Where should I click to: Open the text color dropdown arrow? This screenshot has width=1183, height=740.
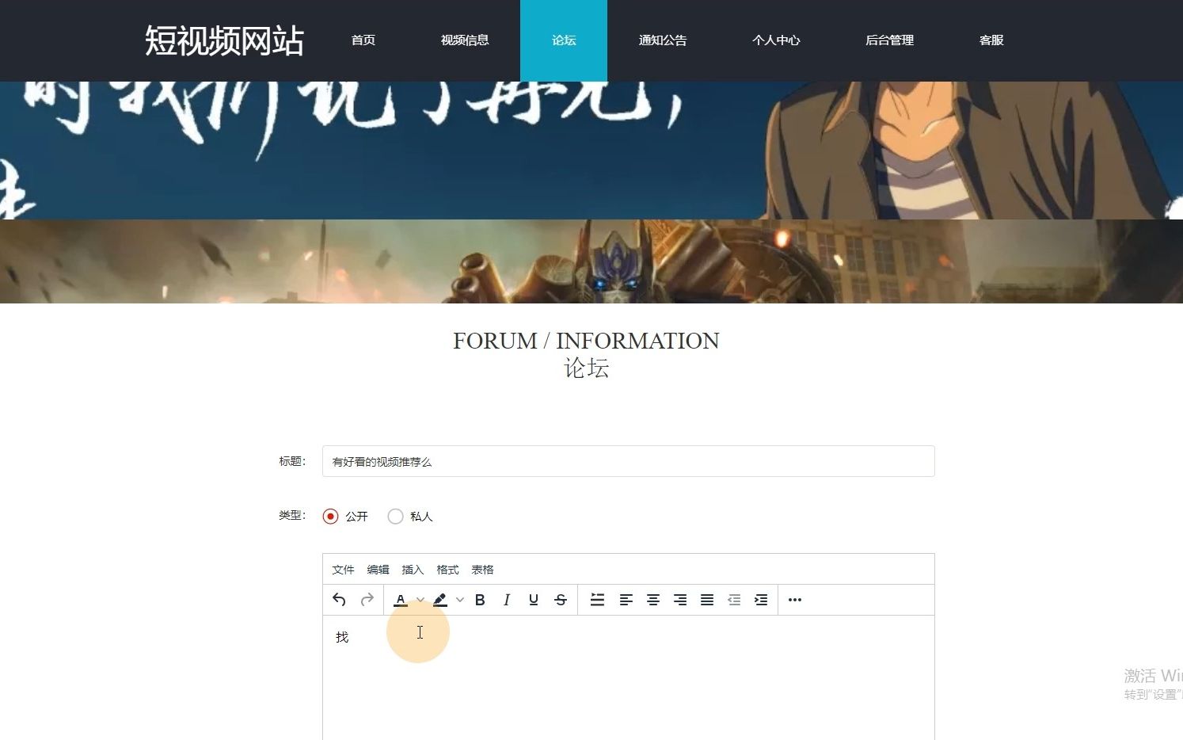pos(420,600)
